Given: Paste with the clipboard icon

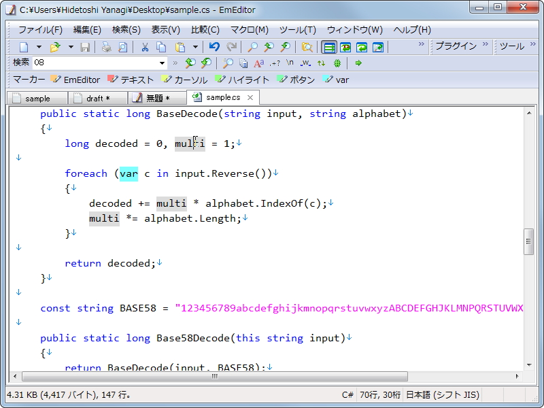Looking at the screenshot, I should (x=180, y=47).
